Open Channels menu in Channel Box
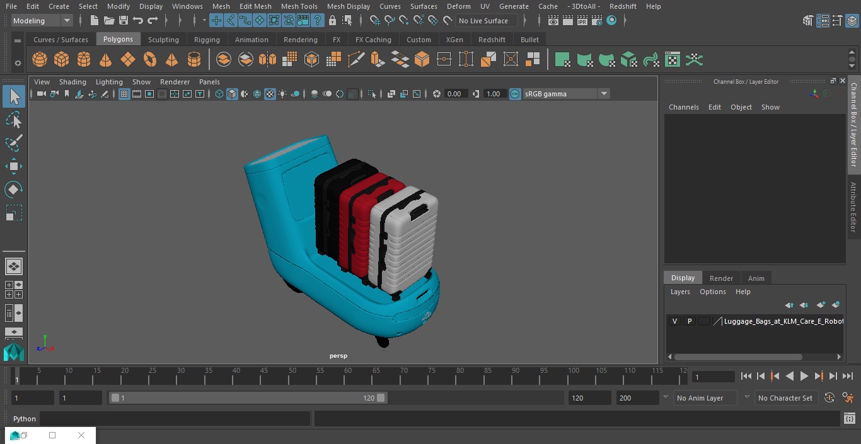Viewport: 861px width, 444px height. click(x=684, y=107)
